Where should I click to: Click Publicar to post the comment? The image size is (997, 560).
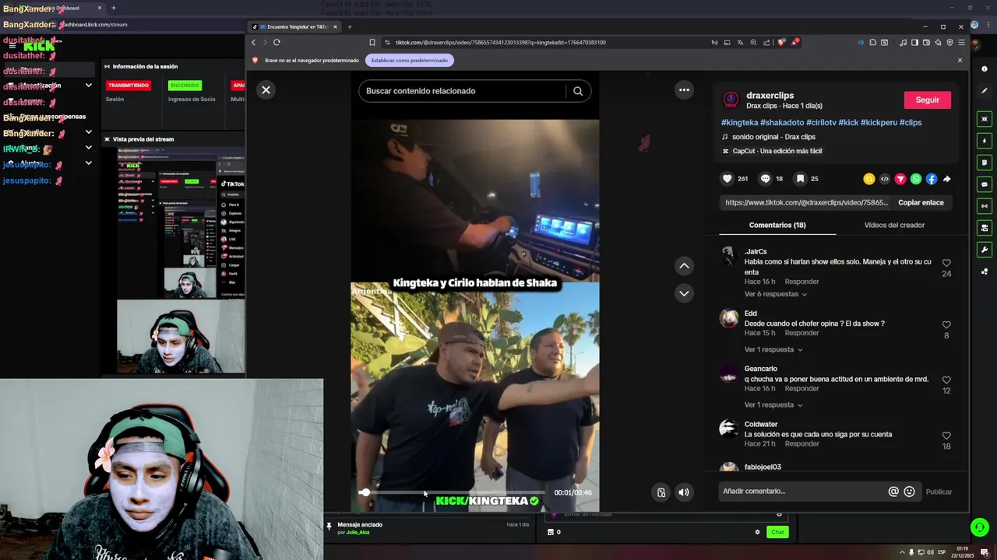(939, 492)
